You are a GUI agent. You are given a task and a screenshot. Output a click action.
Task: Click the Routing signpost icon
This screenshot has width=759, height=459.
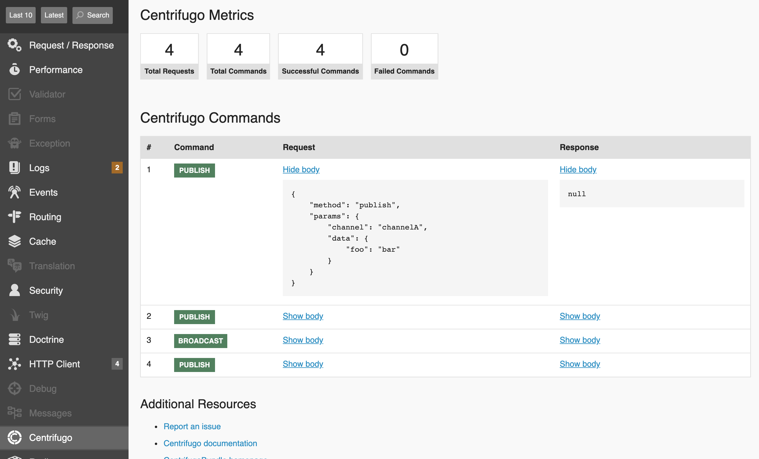[x=14, y=217]
